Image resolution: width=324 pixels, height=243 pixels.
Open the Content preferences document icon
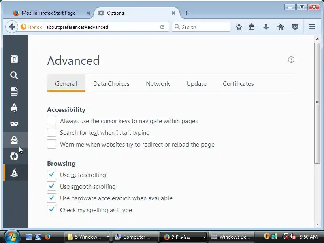click(x=14, y=92)
